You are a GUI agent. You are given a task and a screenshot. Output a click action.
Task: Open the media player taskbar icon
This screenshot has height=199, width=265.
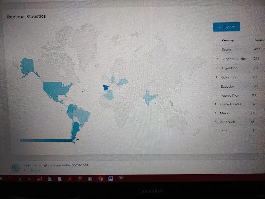[x=90, y=179]
